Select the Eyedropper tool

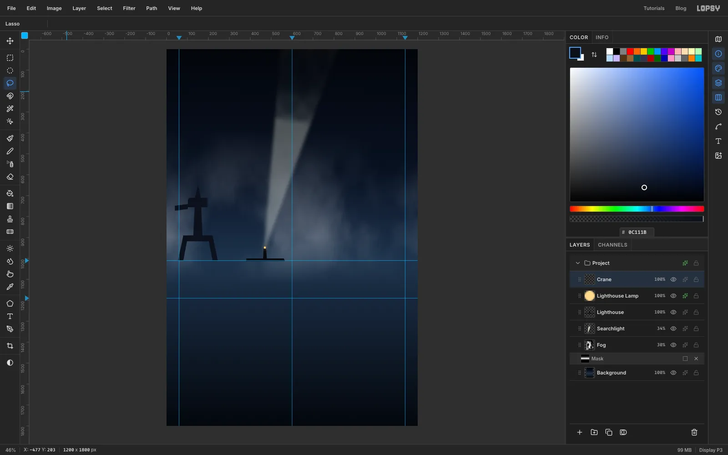pos(10,287)
